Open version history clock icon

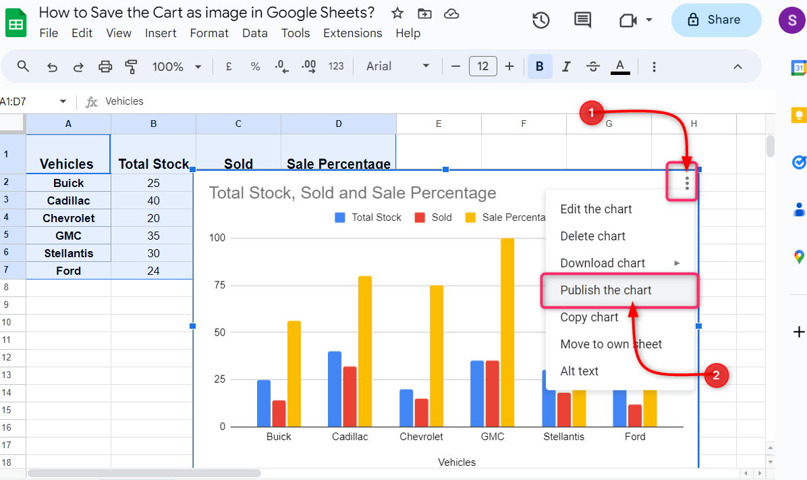[x=540, y=20]
